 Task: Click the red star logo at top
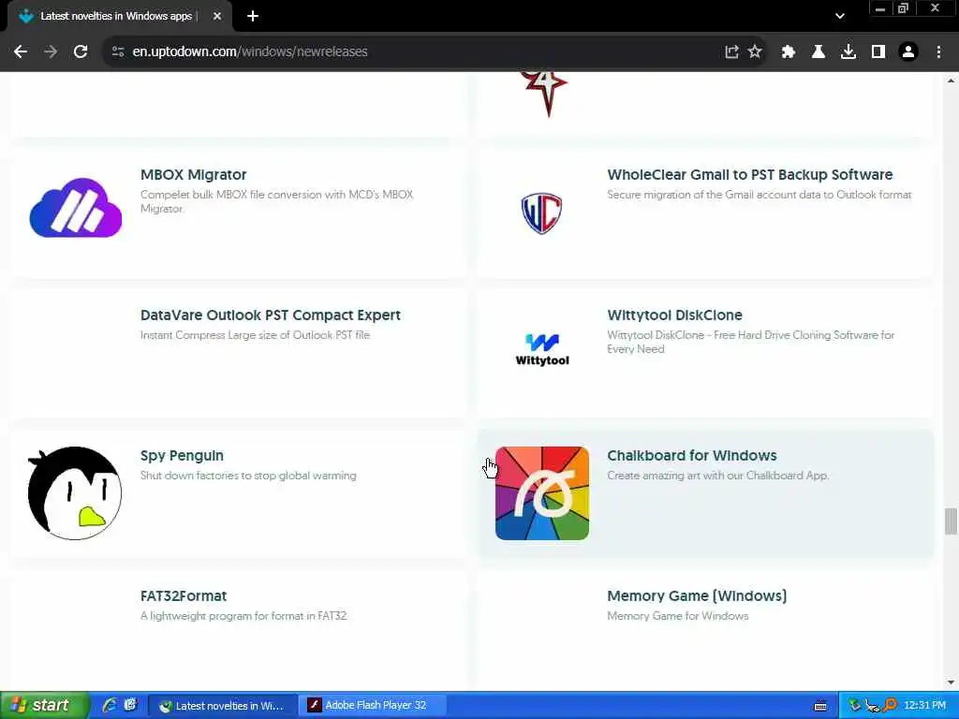(x=545, y=95)
